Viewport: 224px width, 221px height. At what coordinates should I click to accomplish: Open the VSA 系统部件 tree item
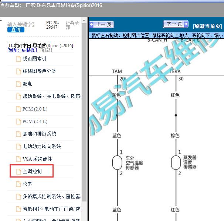(x=37, y=159)
